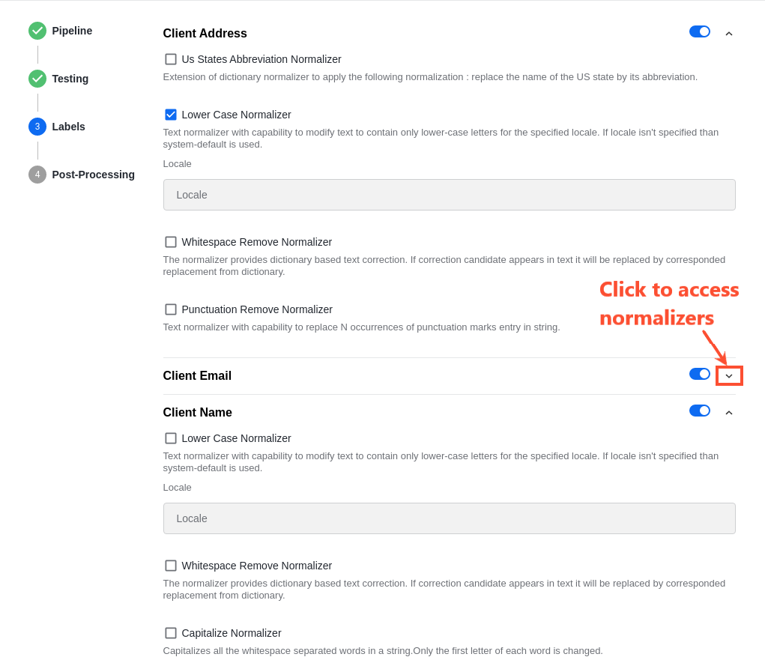
Task: Go to the Post-Processing step label
Action: [x=93, y=175]
